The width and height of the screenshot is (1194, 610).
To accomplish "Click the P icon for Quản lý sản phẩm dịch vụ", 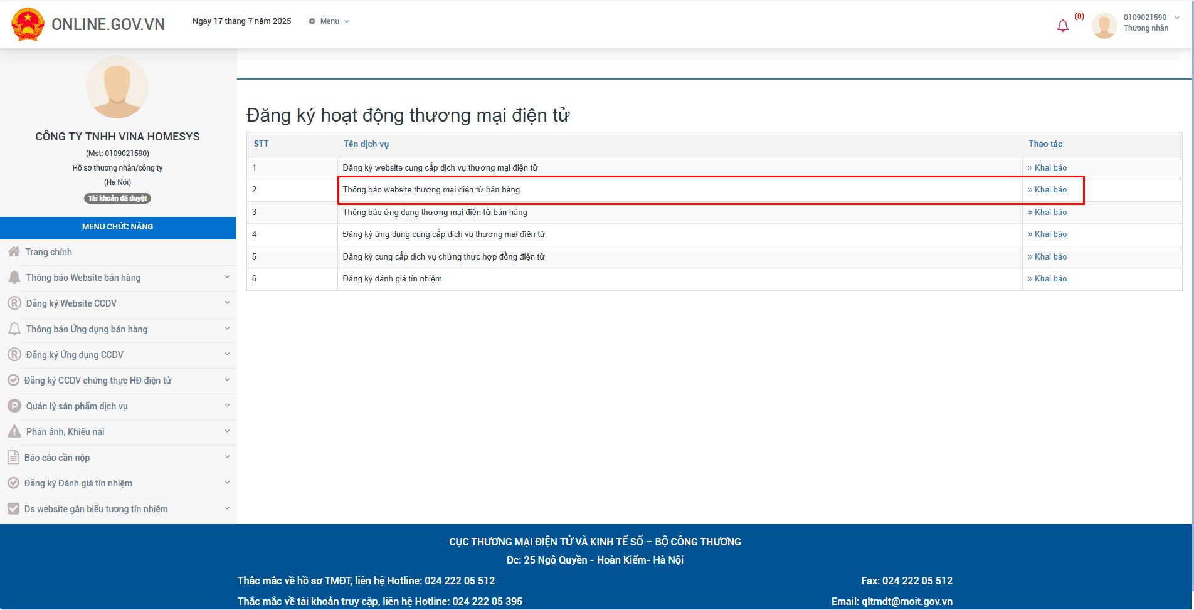I will [14, 406].
